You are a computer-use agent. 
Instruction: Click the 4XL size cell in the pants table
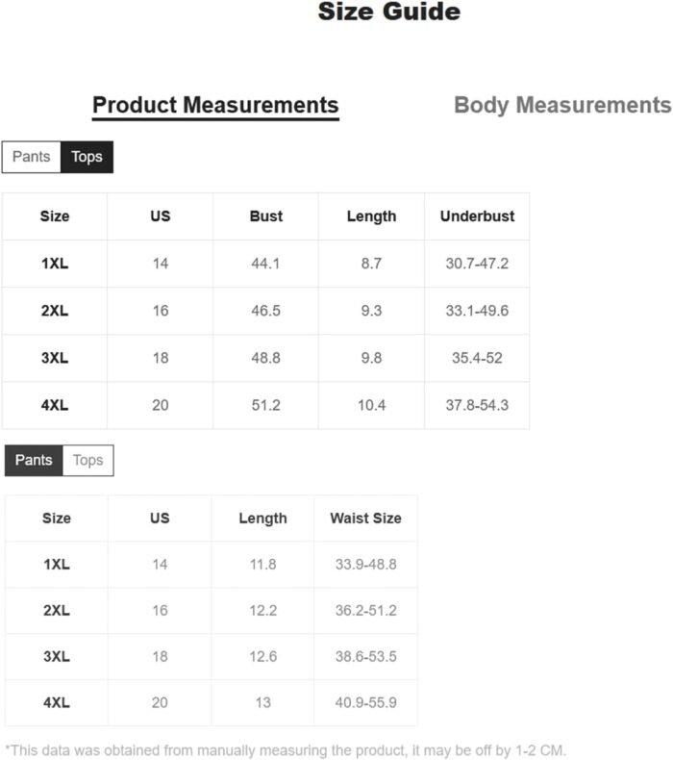point(57,703)
